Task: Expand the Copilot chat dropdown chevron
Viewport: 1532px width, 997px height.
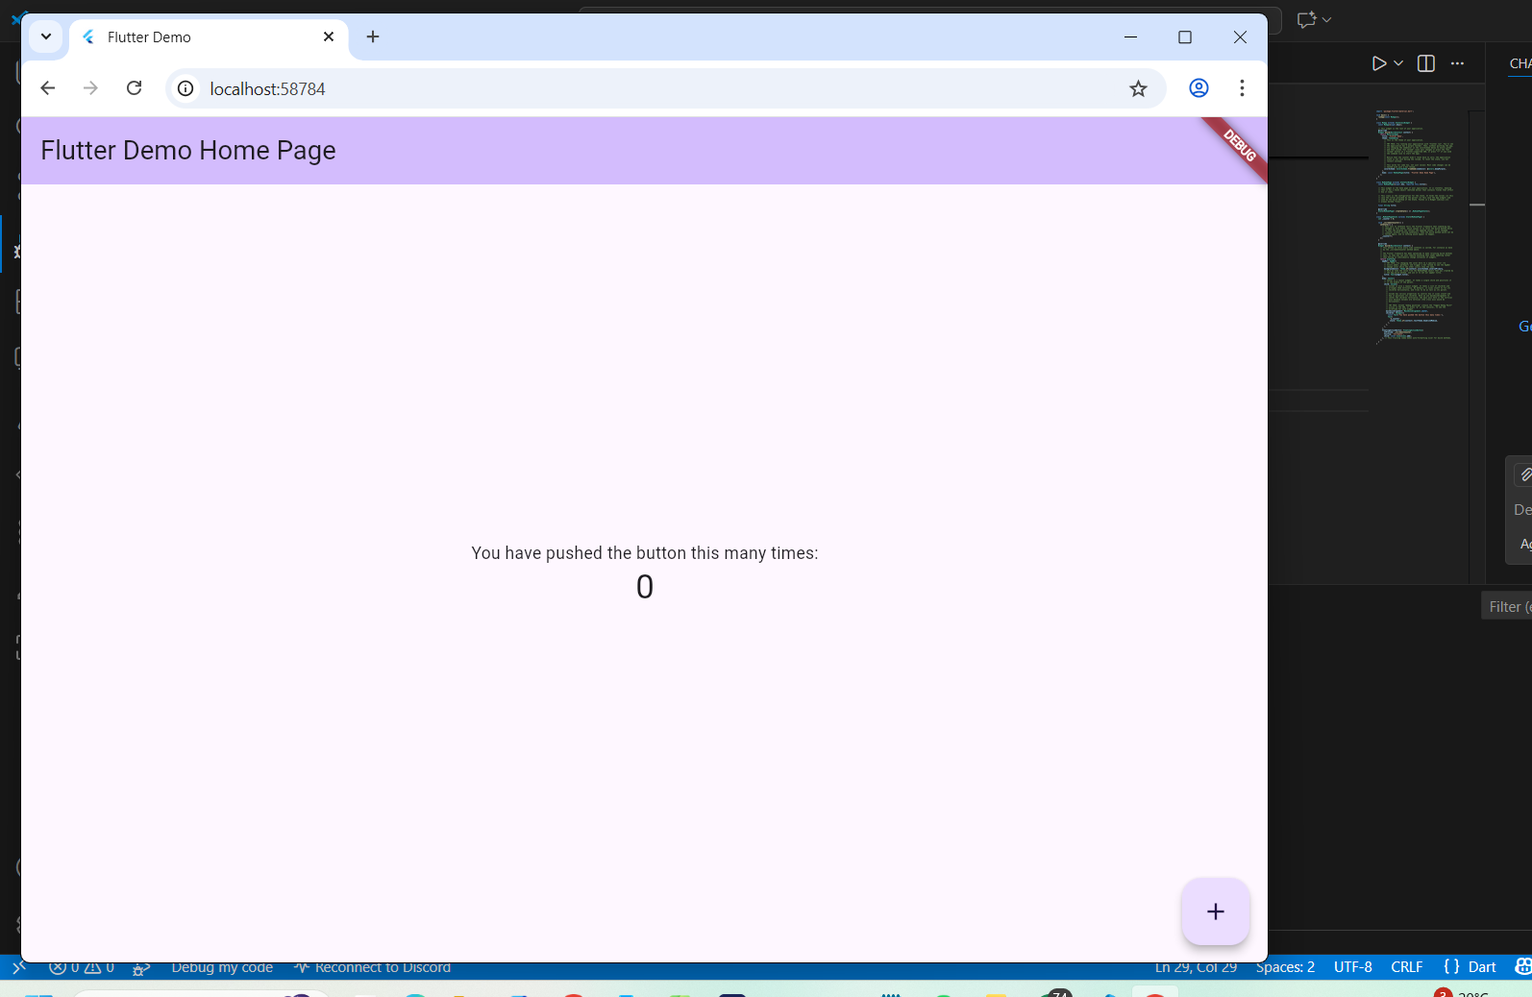Action: [x=1327, y=19]
